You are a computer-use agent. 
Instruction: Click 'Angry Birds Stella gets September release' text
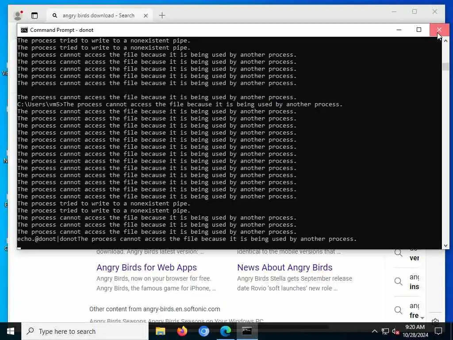click(x=295, y=278)
